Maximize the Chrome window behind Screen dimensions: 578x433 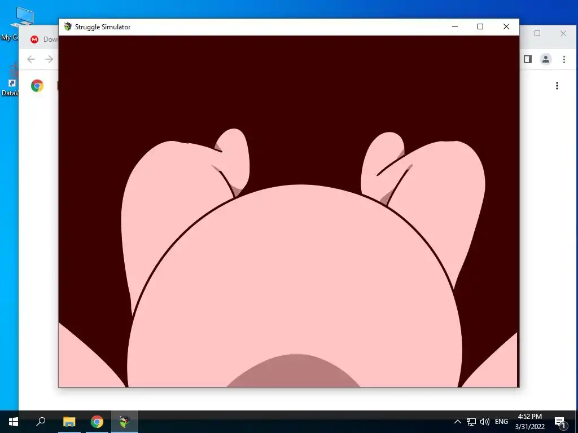tap(537, 33)
